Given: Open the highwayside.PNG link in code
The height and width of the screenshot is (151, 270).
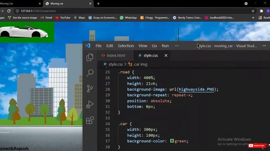Looking at the screenshot, I should click(197, 89).
